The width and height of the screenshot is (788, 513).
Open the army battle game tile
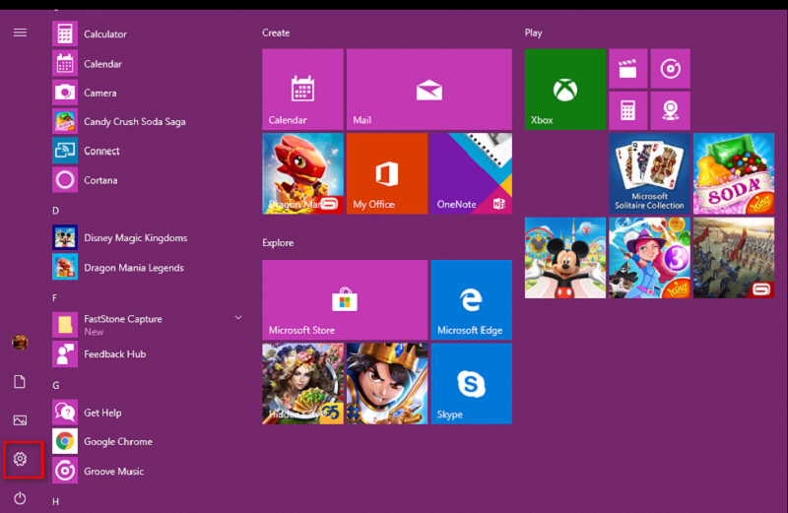click(x=734, y=258)
